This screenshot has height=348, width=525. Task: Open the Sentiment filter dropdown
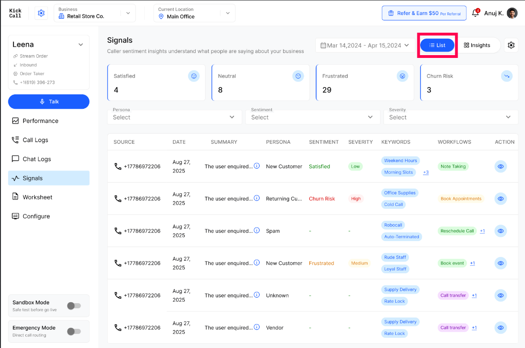313,117
